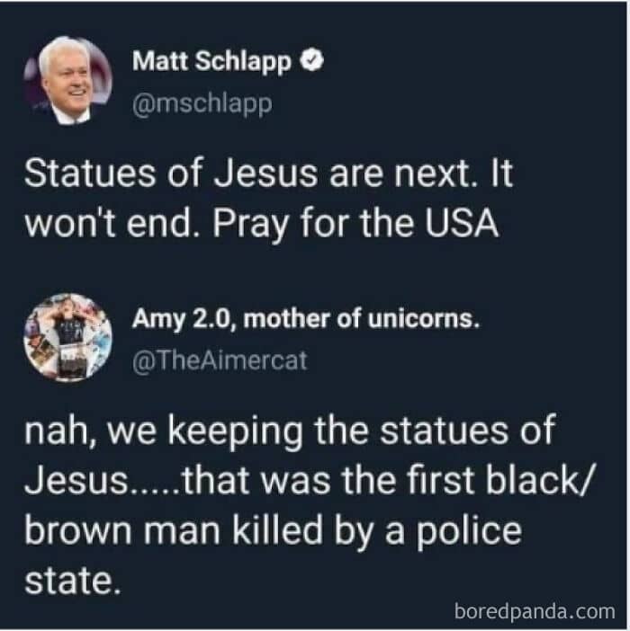Open Matt Schlapp's profile picture

coord(67,80)
